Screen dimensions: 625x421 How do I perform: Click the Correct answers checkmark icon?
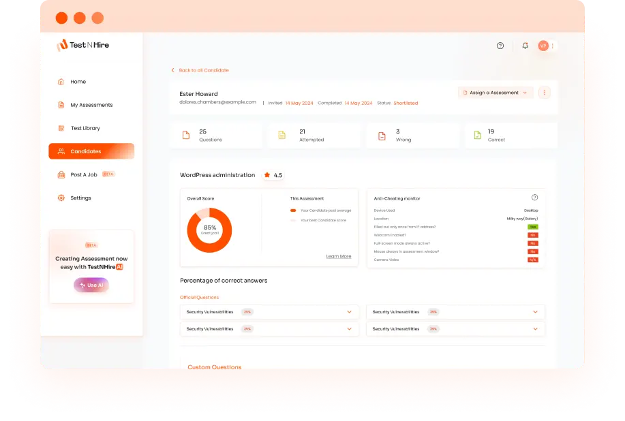point(478,136)
